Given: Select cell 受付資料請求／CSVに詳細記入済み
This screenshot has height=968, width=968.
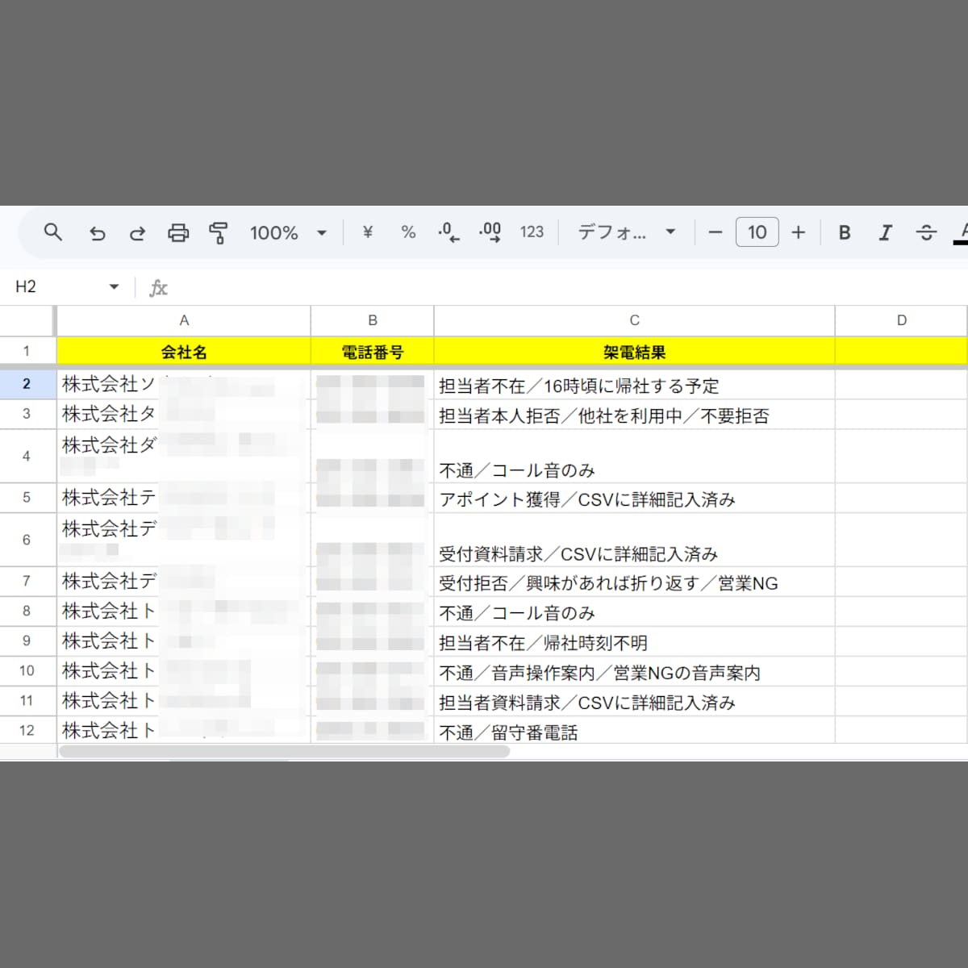Looking at the screenshot, I should pos(635,540).
